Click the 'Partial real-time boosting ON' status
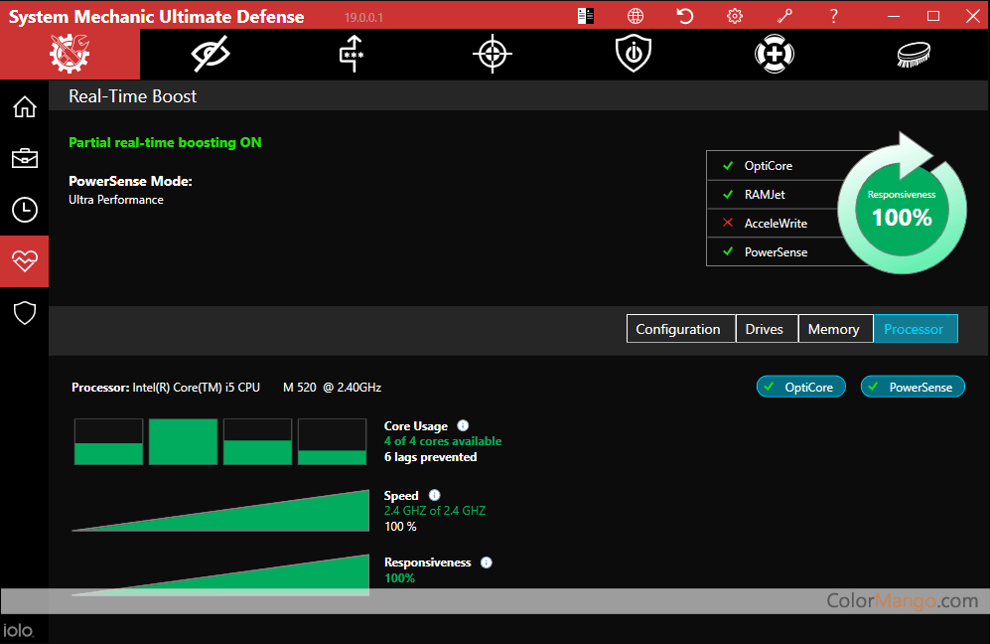 point(165,142)
